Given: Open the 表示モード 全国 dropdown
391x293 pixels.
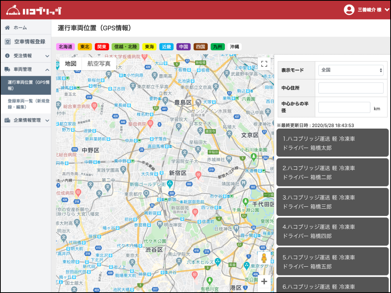Looking at the screenshot, I should (x=351, y=70).
